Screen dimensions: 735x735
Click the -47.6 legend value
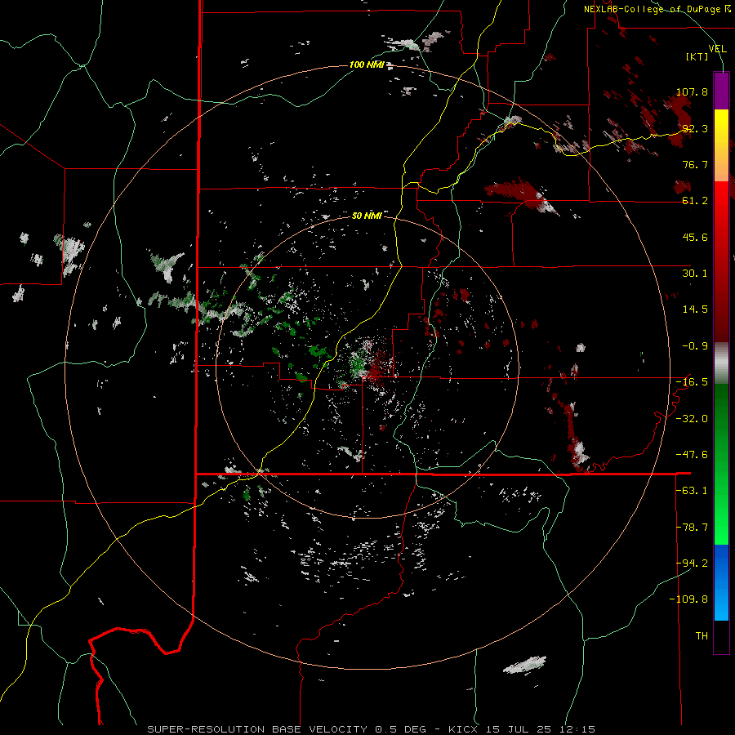tap(692, 455)
